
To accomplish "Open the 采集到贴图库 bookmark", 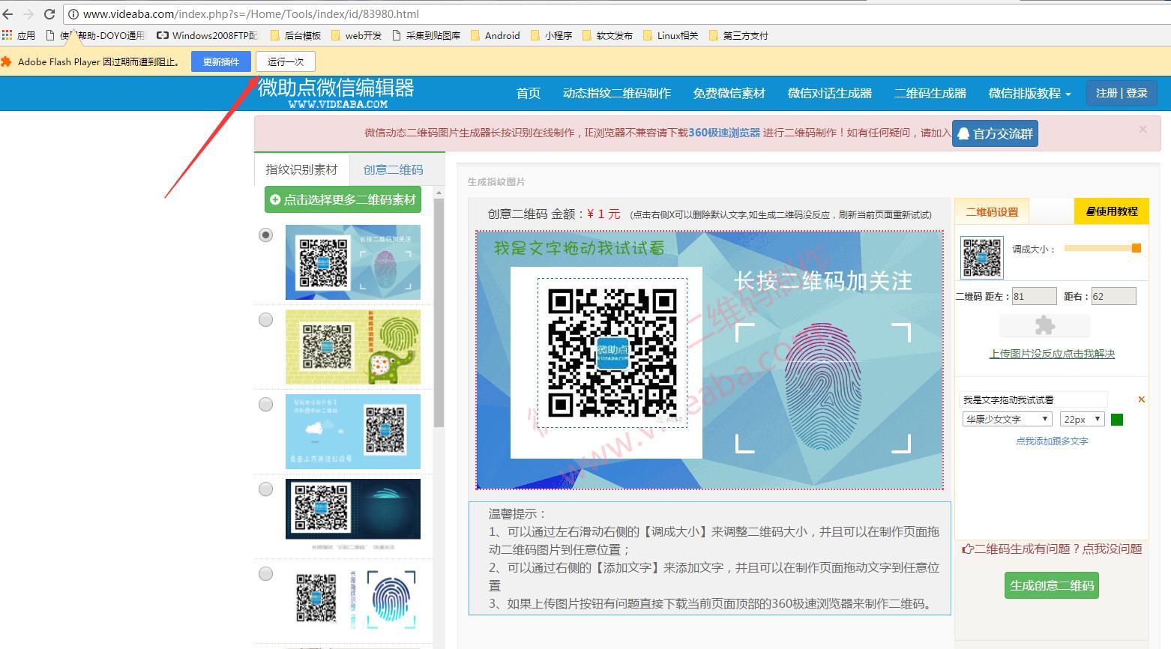I will point(427,35).
